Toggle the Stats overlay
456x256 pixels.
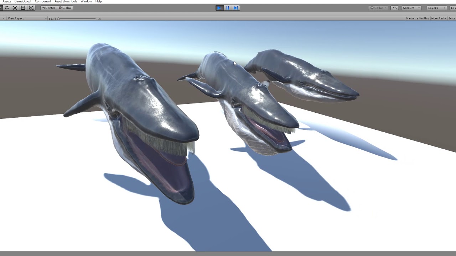(x=452, y=18)
